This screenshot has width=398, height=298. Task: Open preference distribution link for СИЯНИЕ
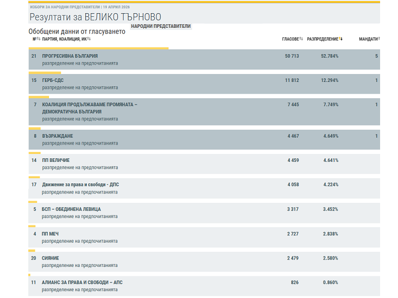(x=80, y=266)
